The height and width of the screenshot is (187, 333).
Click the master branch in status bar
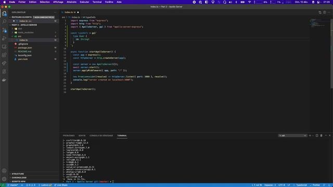point(12,185)
